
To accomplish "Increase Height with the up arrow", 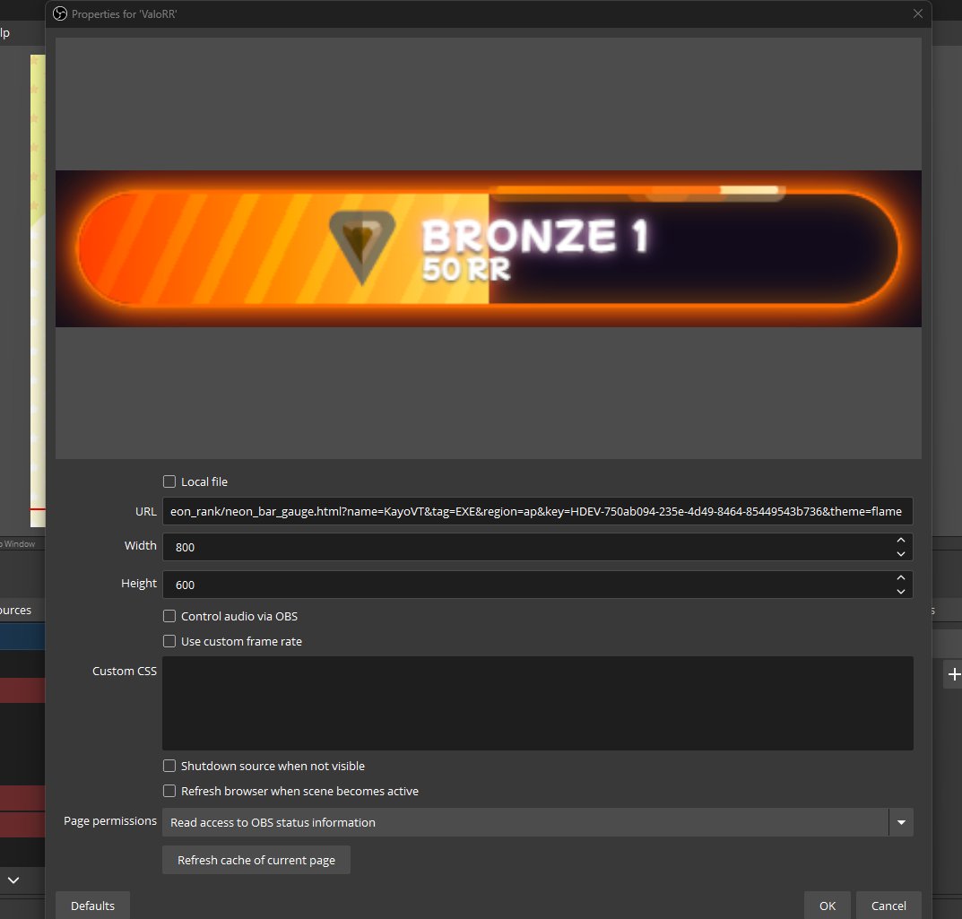I will [x=901, y=578].
